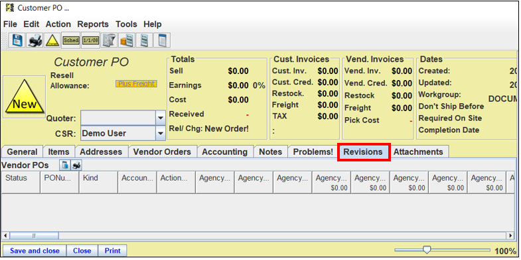Click the Status column header

point(21,182)
